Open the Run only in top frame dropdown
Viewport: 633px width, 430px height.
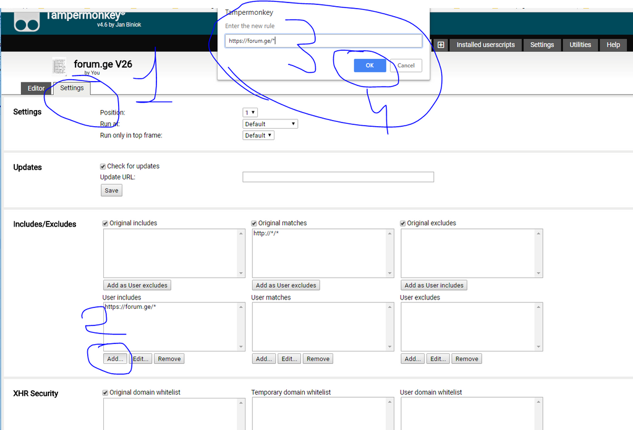click(x=258, y=135)
